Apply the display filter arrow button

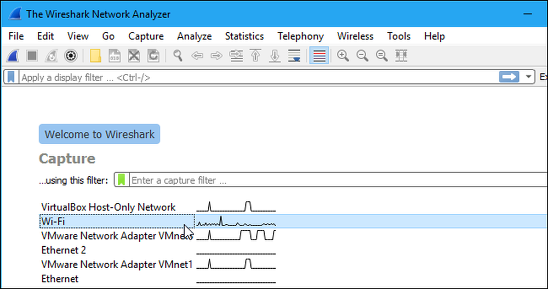click(509, 77)
